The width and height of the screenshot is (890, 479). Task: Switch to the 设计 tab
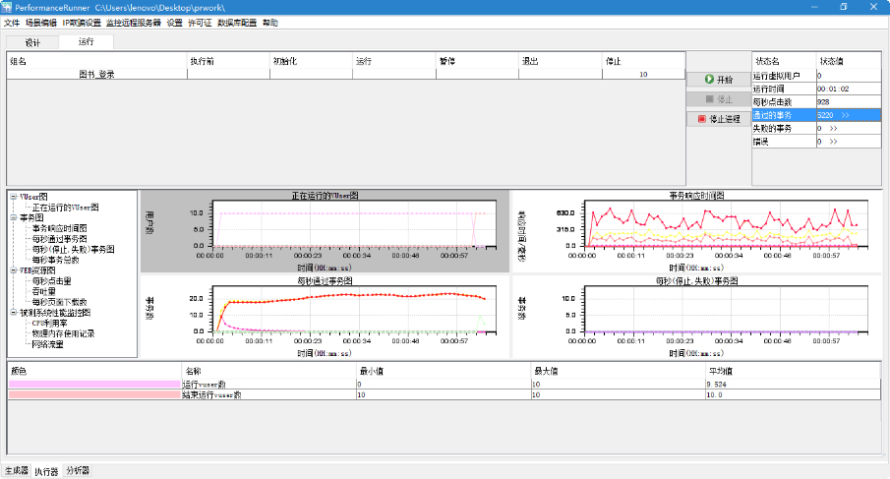click(x=32, y=42)
